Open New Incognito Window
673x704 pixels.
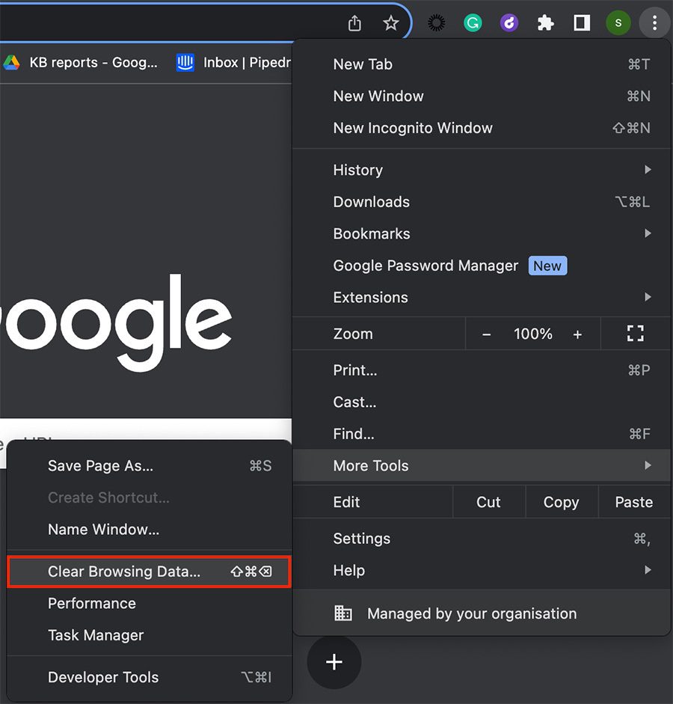(x=413, y=128)
